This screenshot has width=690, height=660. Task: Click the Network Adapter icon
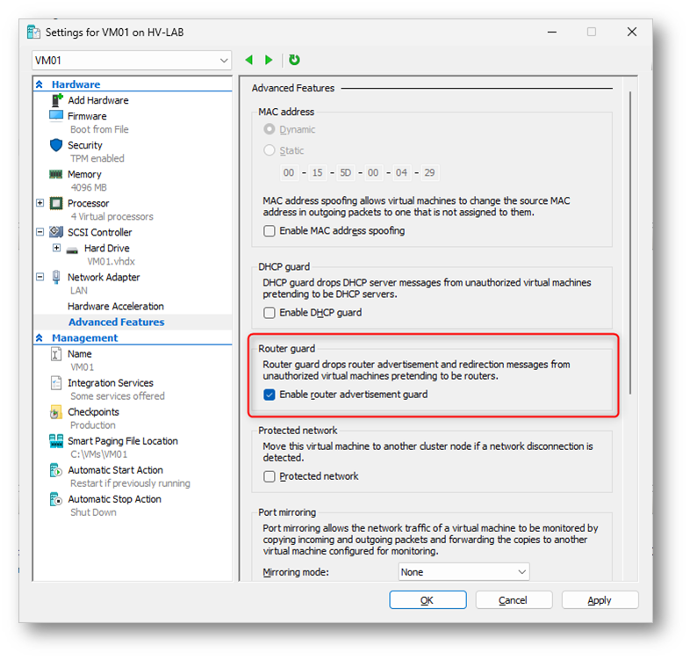(56, 277)
